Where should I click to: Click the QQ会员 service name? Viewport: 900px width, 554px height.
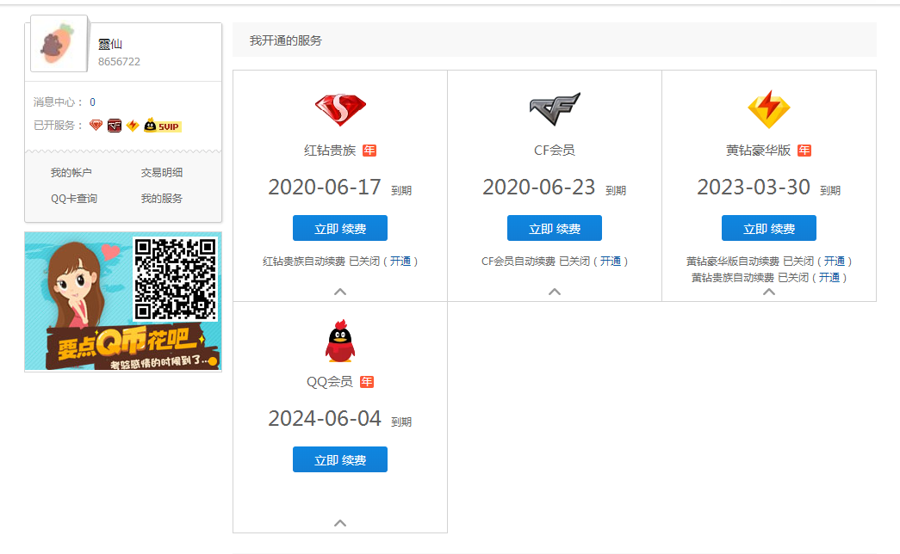(x=330, y=382)
